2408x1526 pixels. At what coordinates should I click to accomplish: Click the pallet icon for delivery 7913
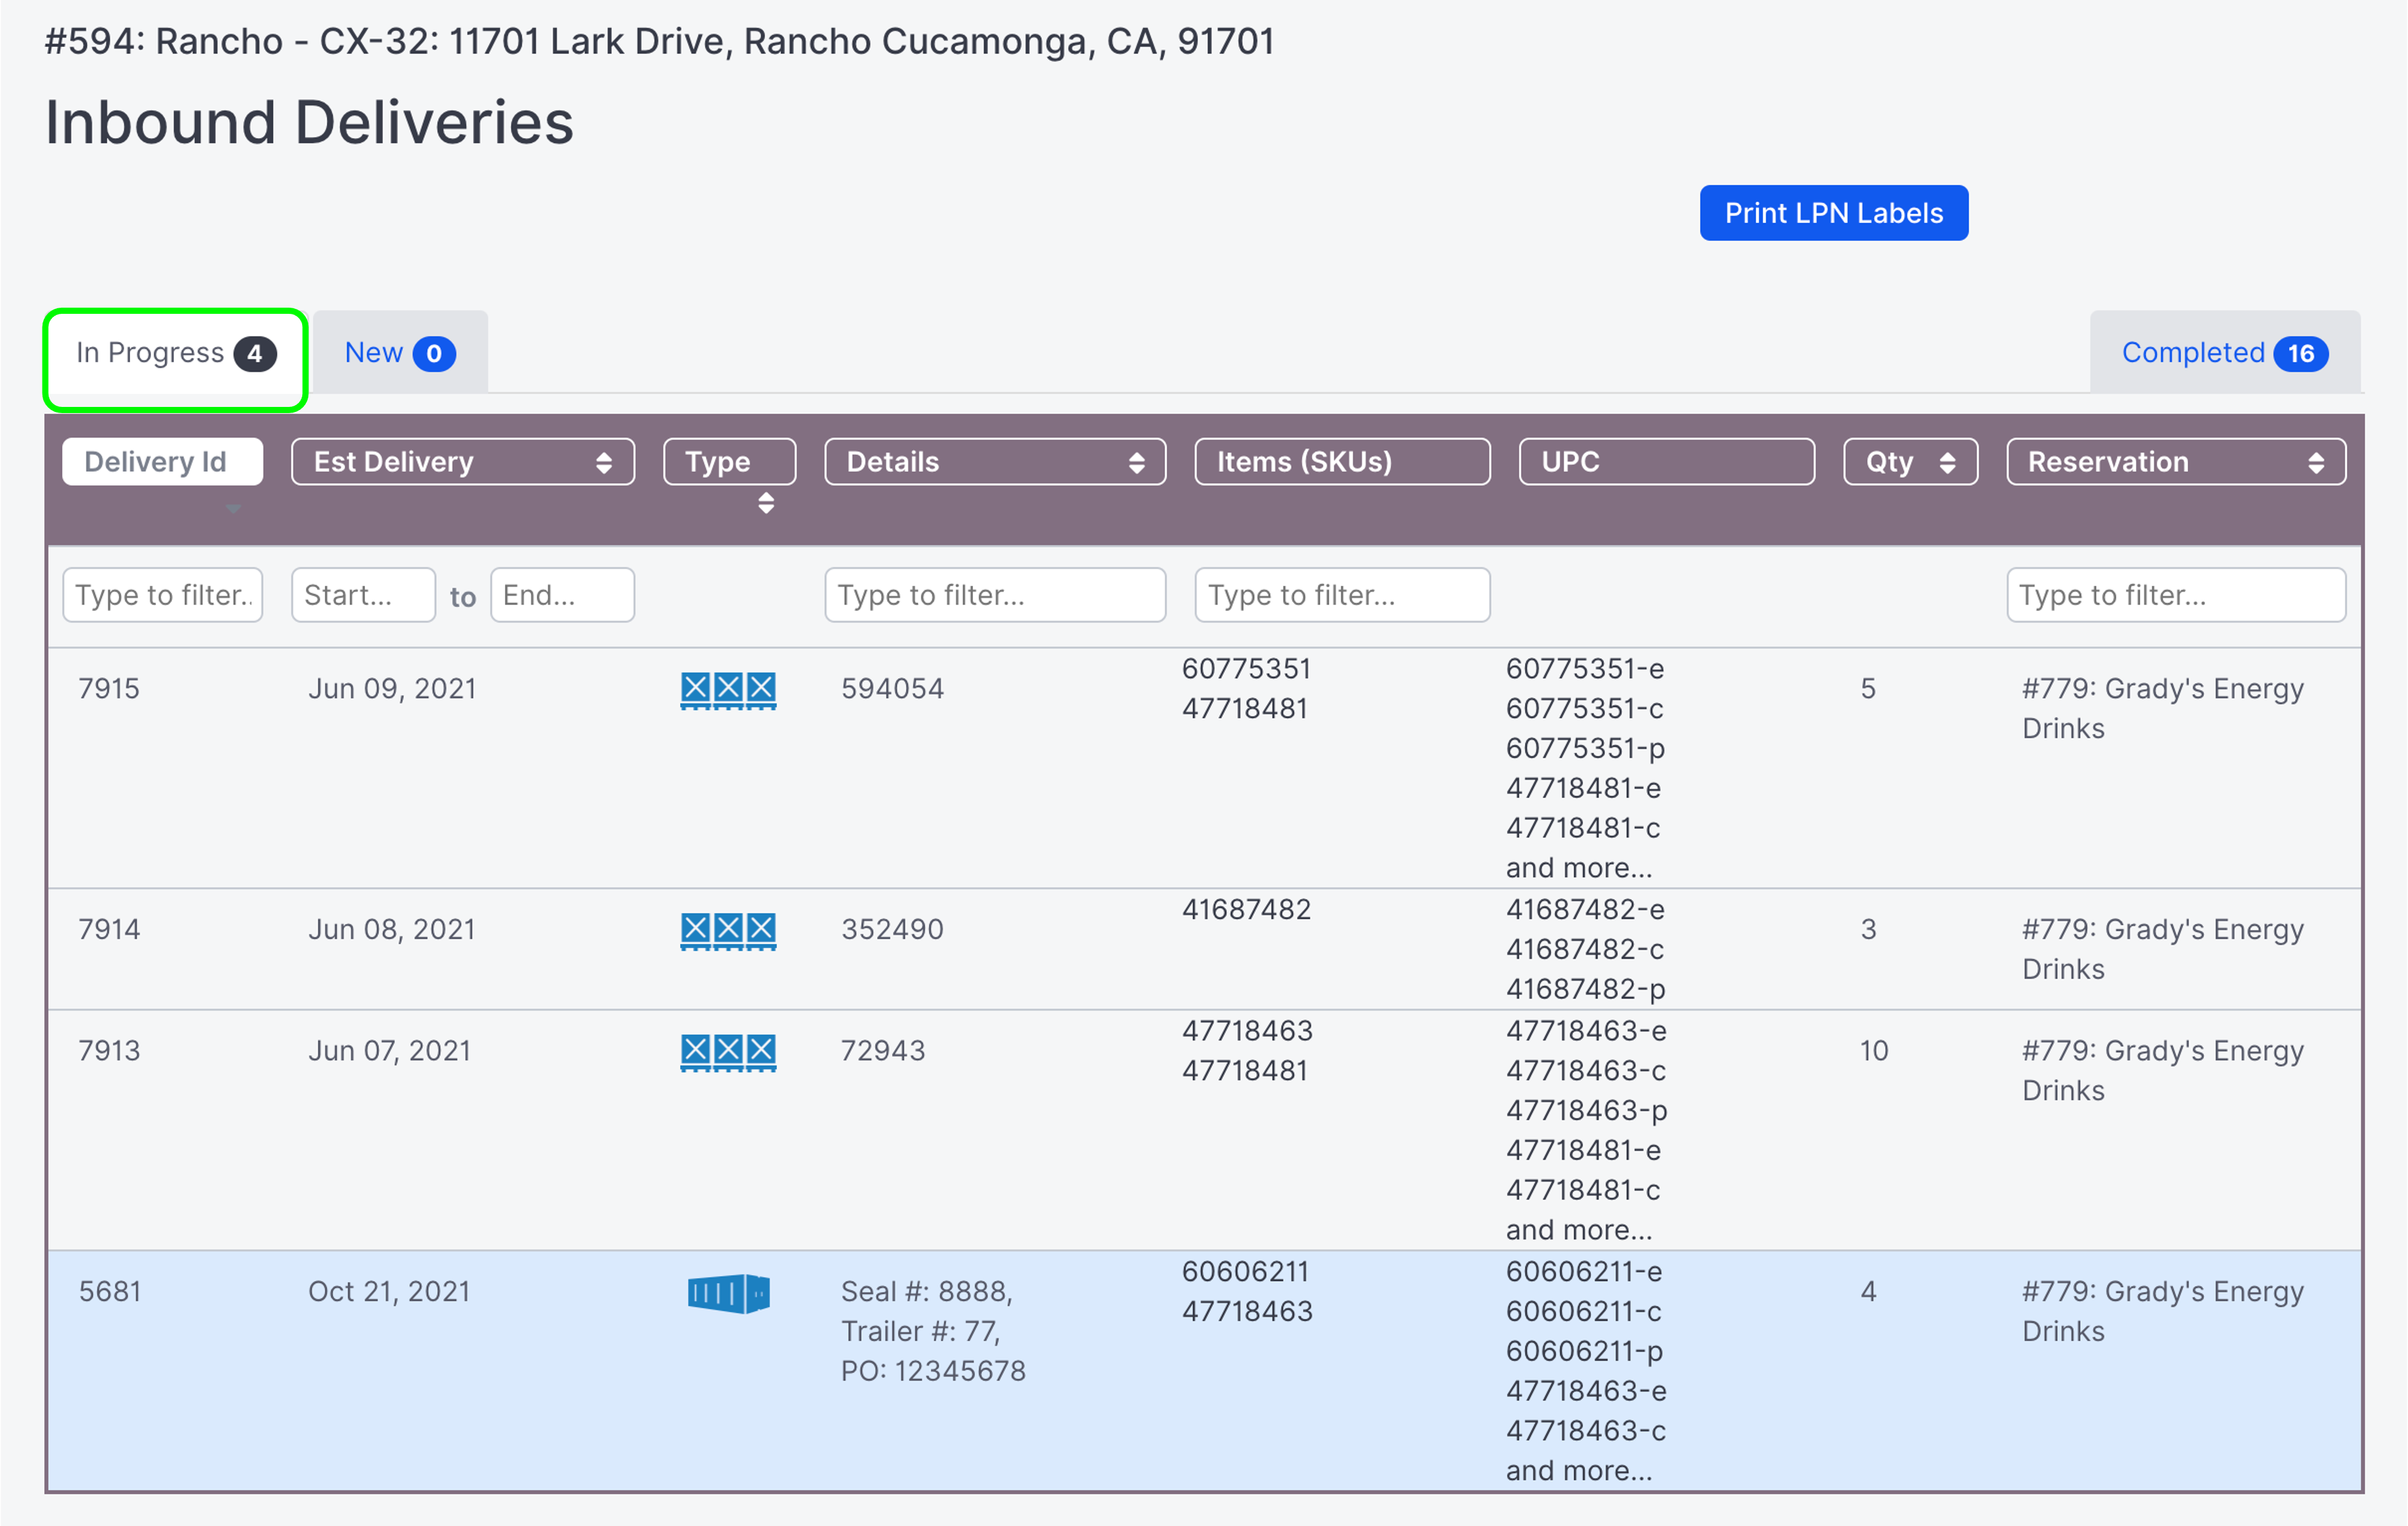click(728, 1052)
